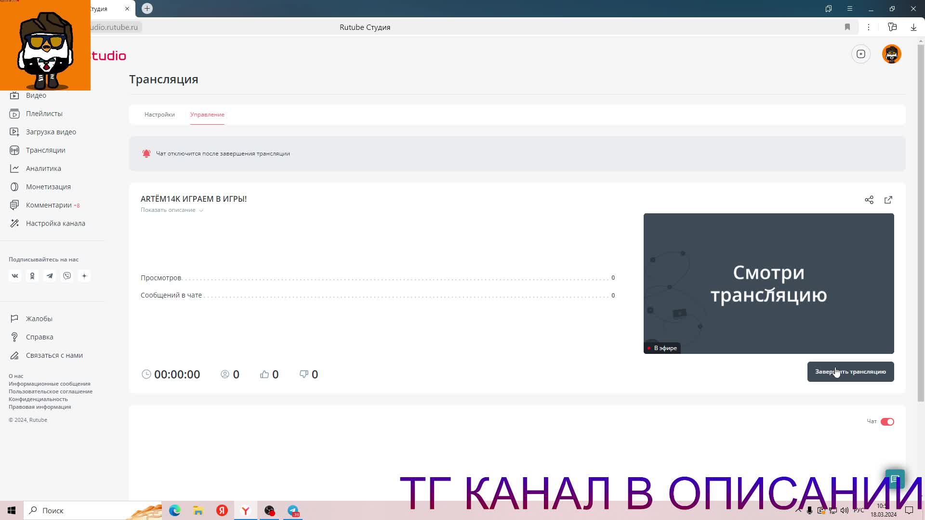Open the browser downloads icon

[913, 27]
